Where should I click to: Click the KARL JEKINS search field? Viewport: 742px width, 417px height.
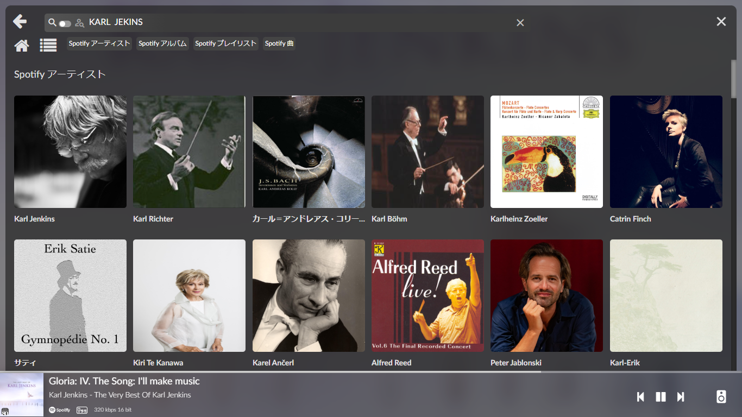coord(299,22)
